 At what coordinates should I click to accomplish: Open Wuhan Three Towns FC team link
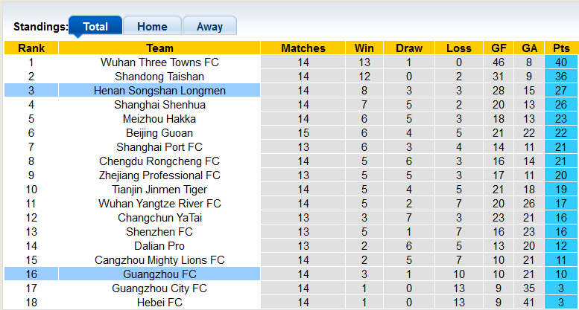(x=159, y=62)
